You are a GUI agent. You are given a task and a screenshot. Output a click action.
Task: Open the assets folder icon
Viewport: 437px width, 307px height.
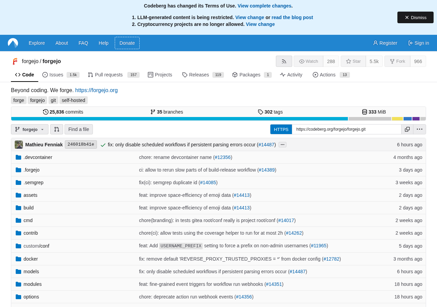pos(18,195)
